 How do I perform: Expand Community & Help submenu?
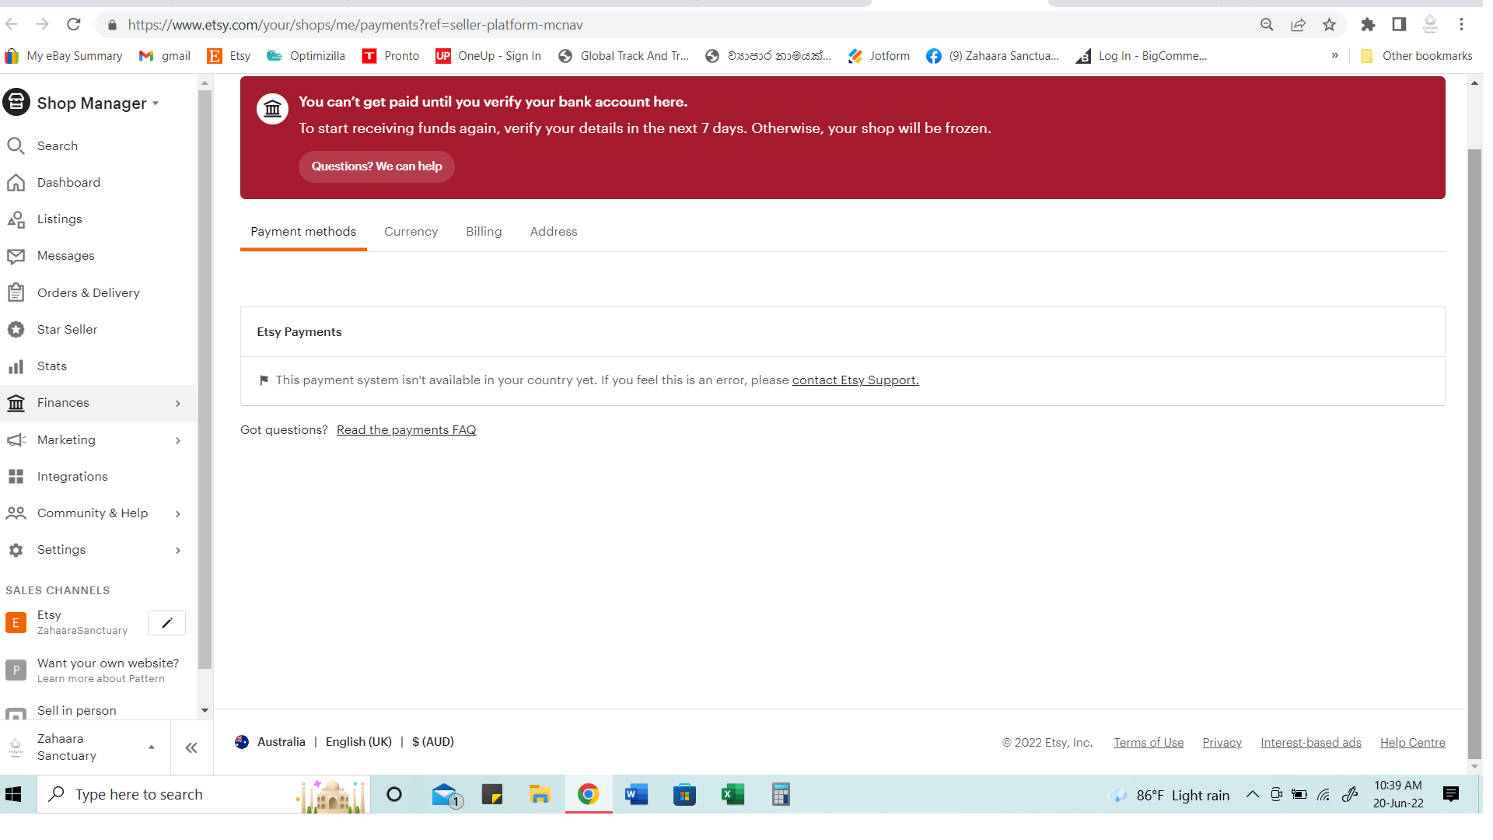tap(178, 513)
